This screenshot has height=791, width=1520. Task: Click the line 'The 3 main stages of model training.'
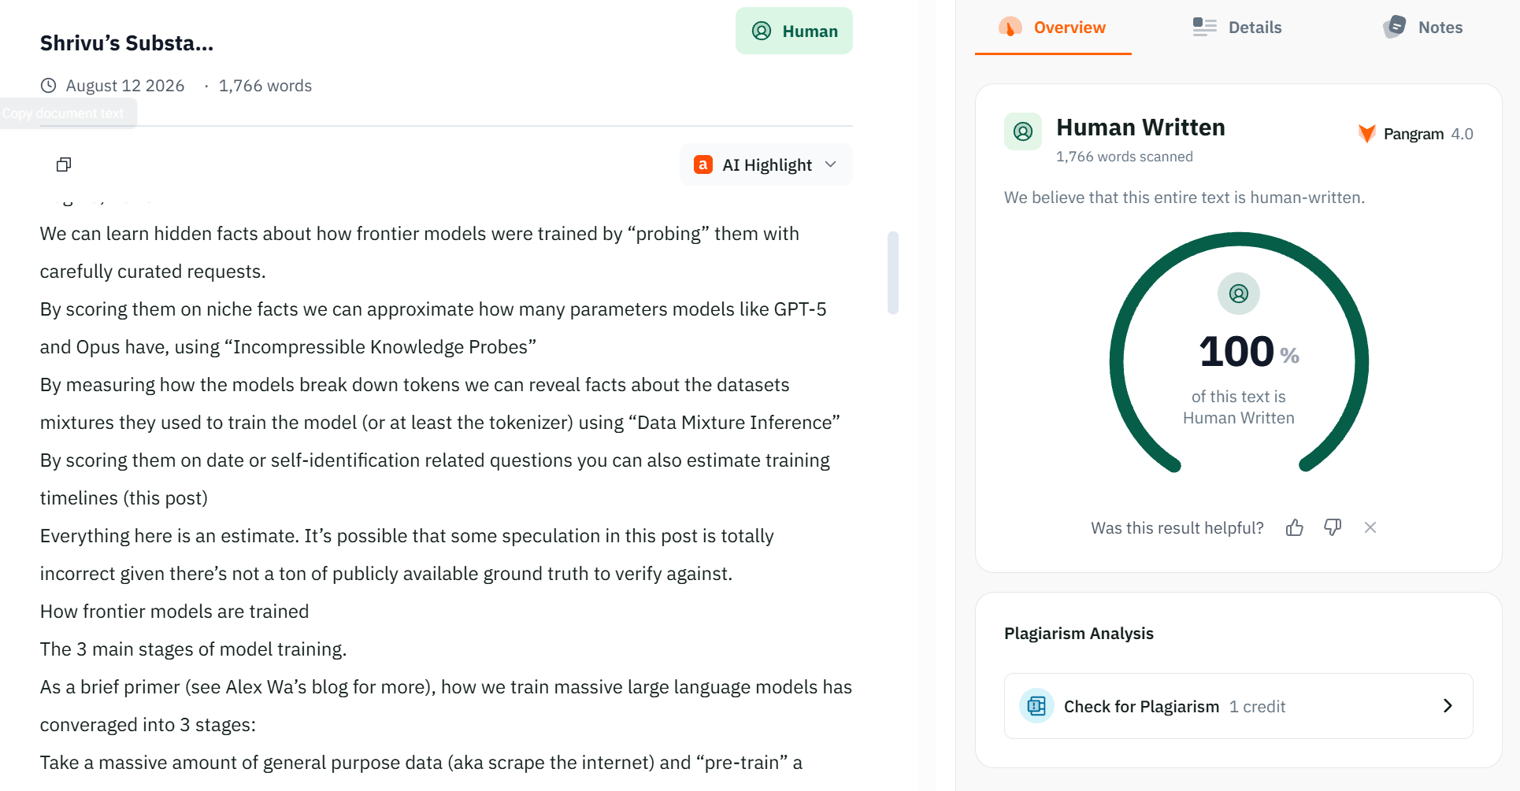tap(194, 649)
